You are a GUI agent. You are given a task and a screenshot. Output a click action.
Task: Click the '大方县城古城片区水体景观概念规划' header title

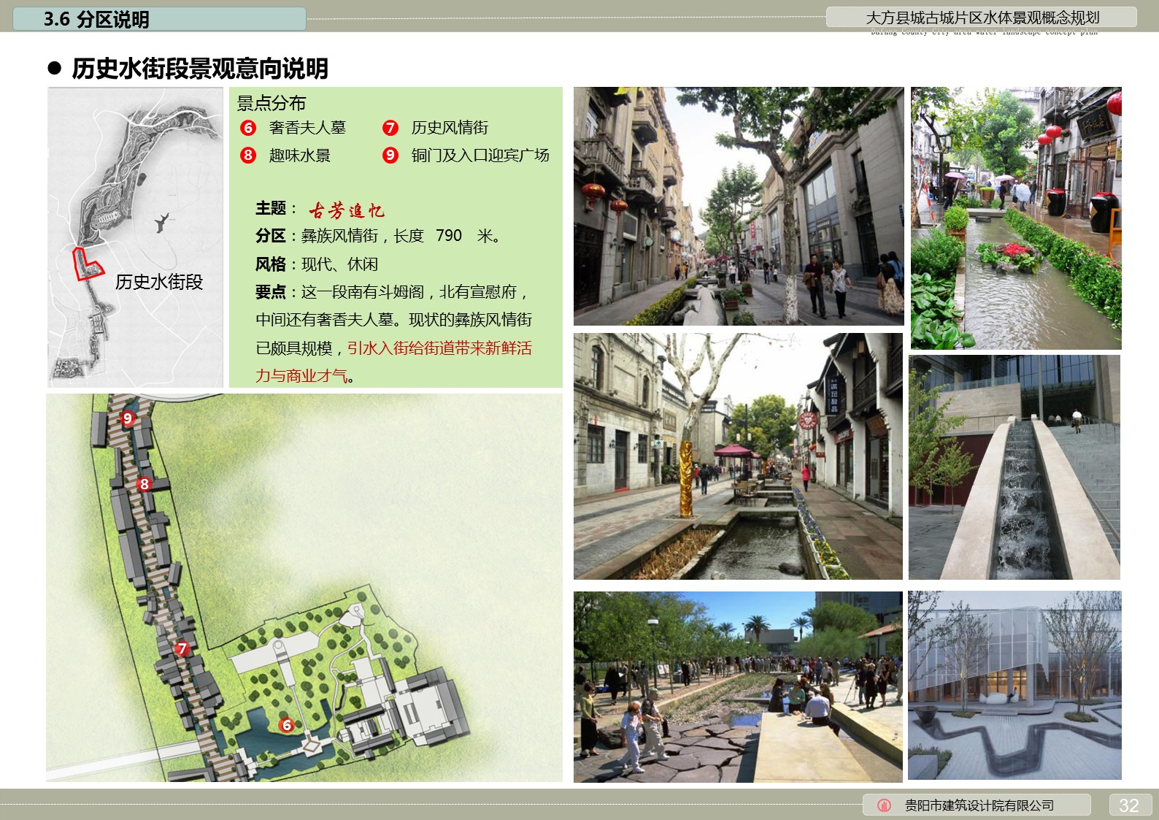[x=982, y=18]
